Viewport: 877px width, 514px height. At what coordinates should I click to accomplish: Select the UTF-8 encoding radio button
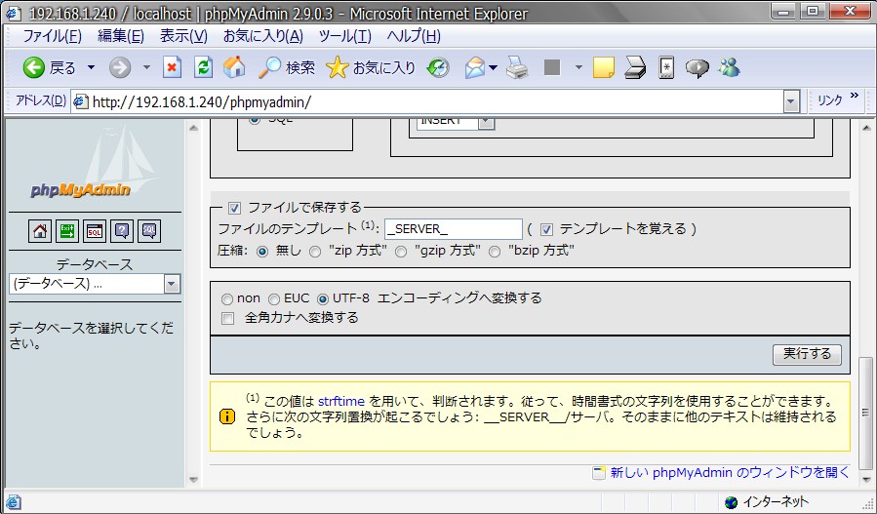click(x=323, y=299)
